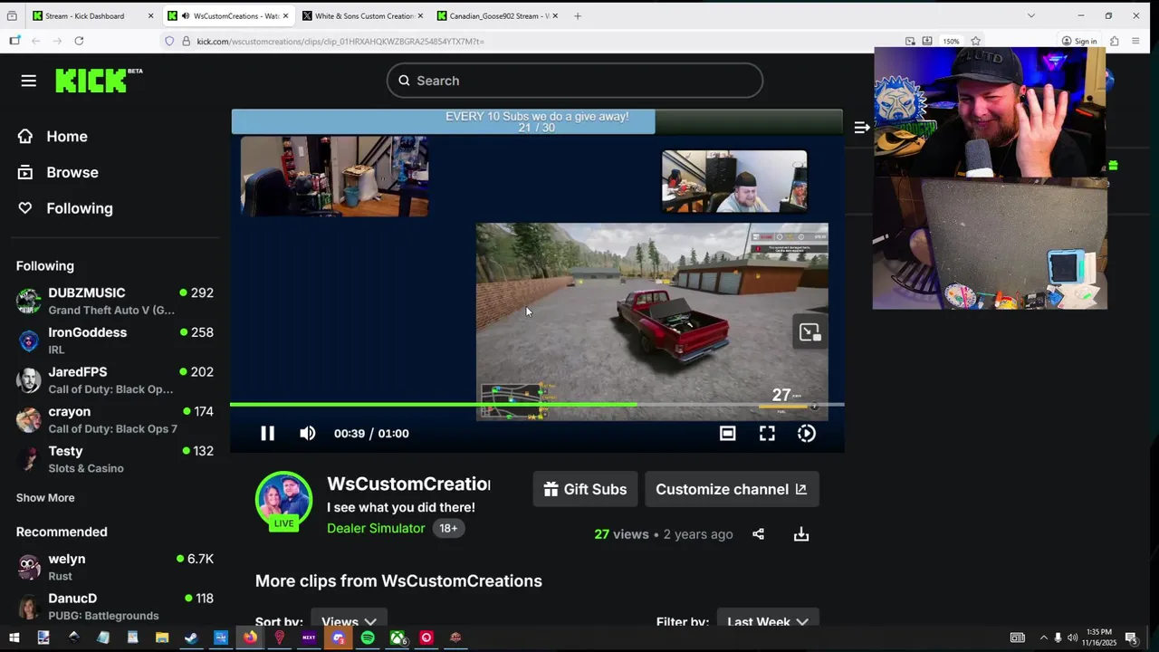Click Customize channel button

pyautogui.click(x=732, y=489)
